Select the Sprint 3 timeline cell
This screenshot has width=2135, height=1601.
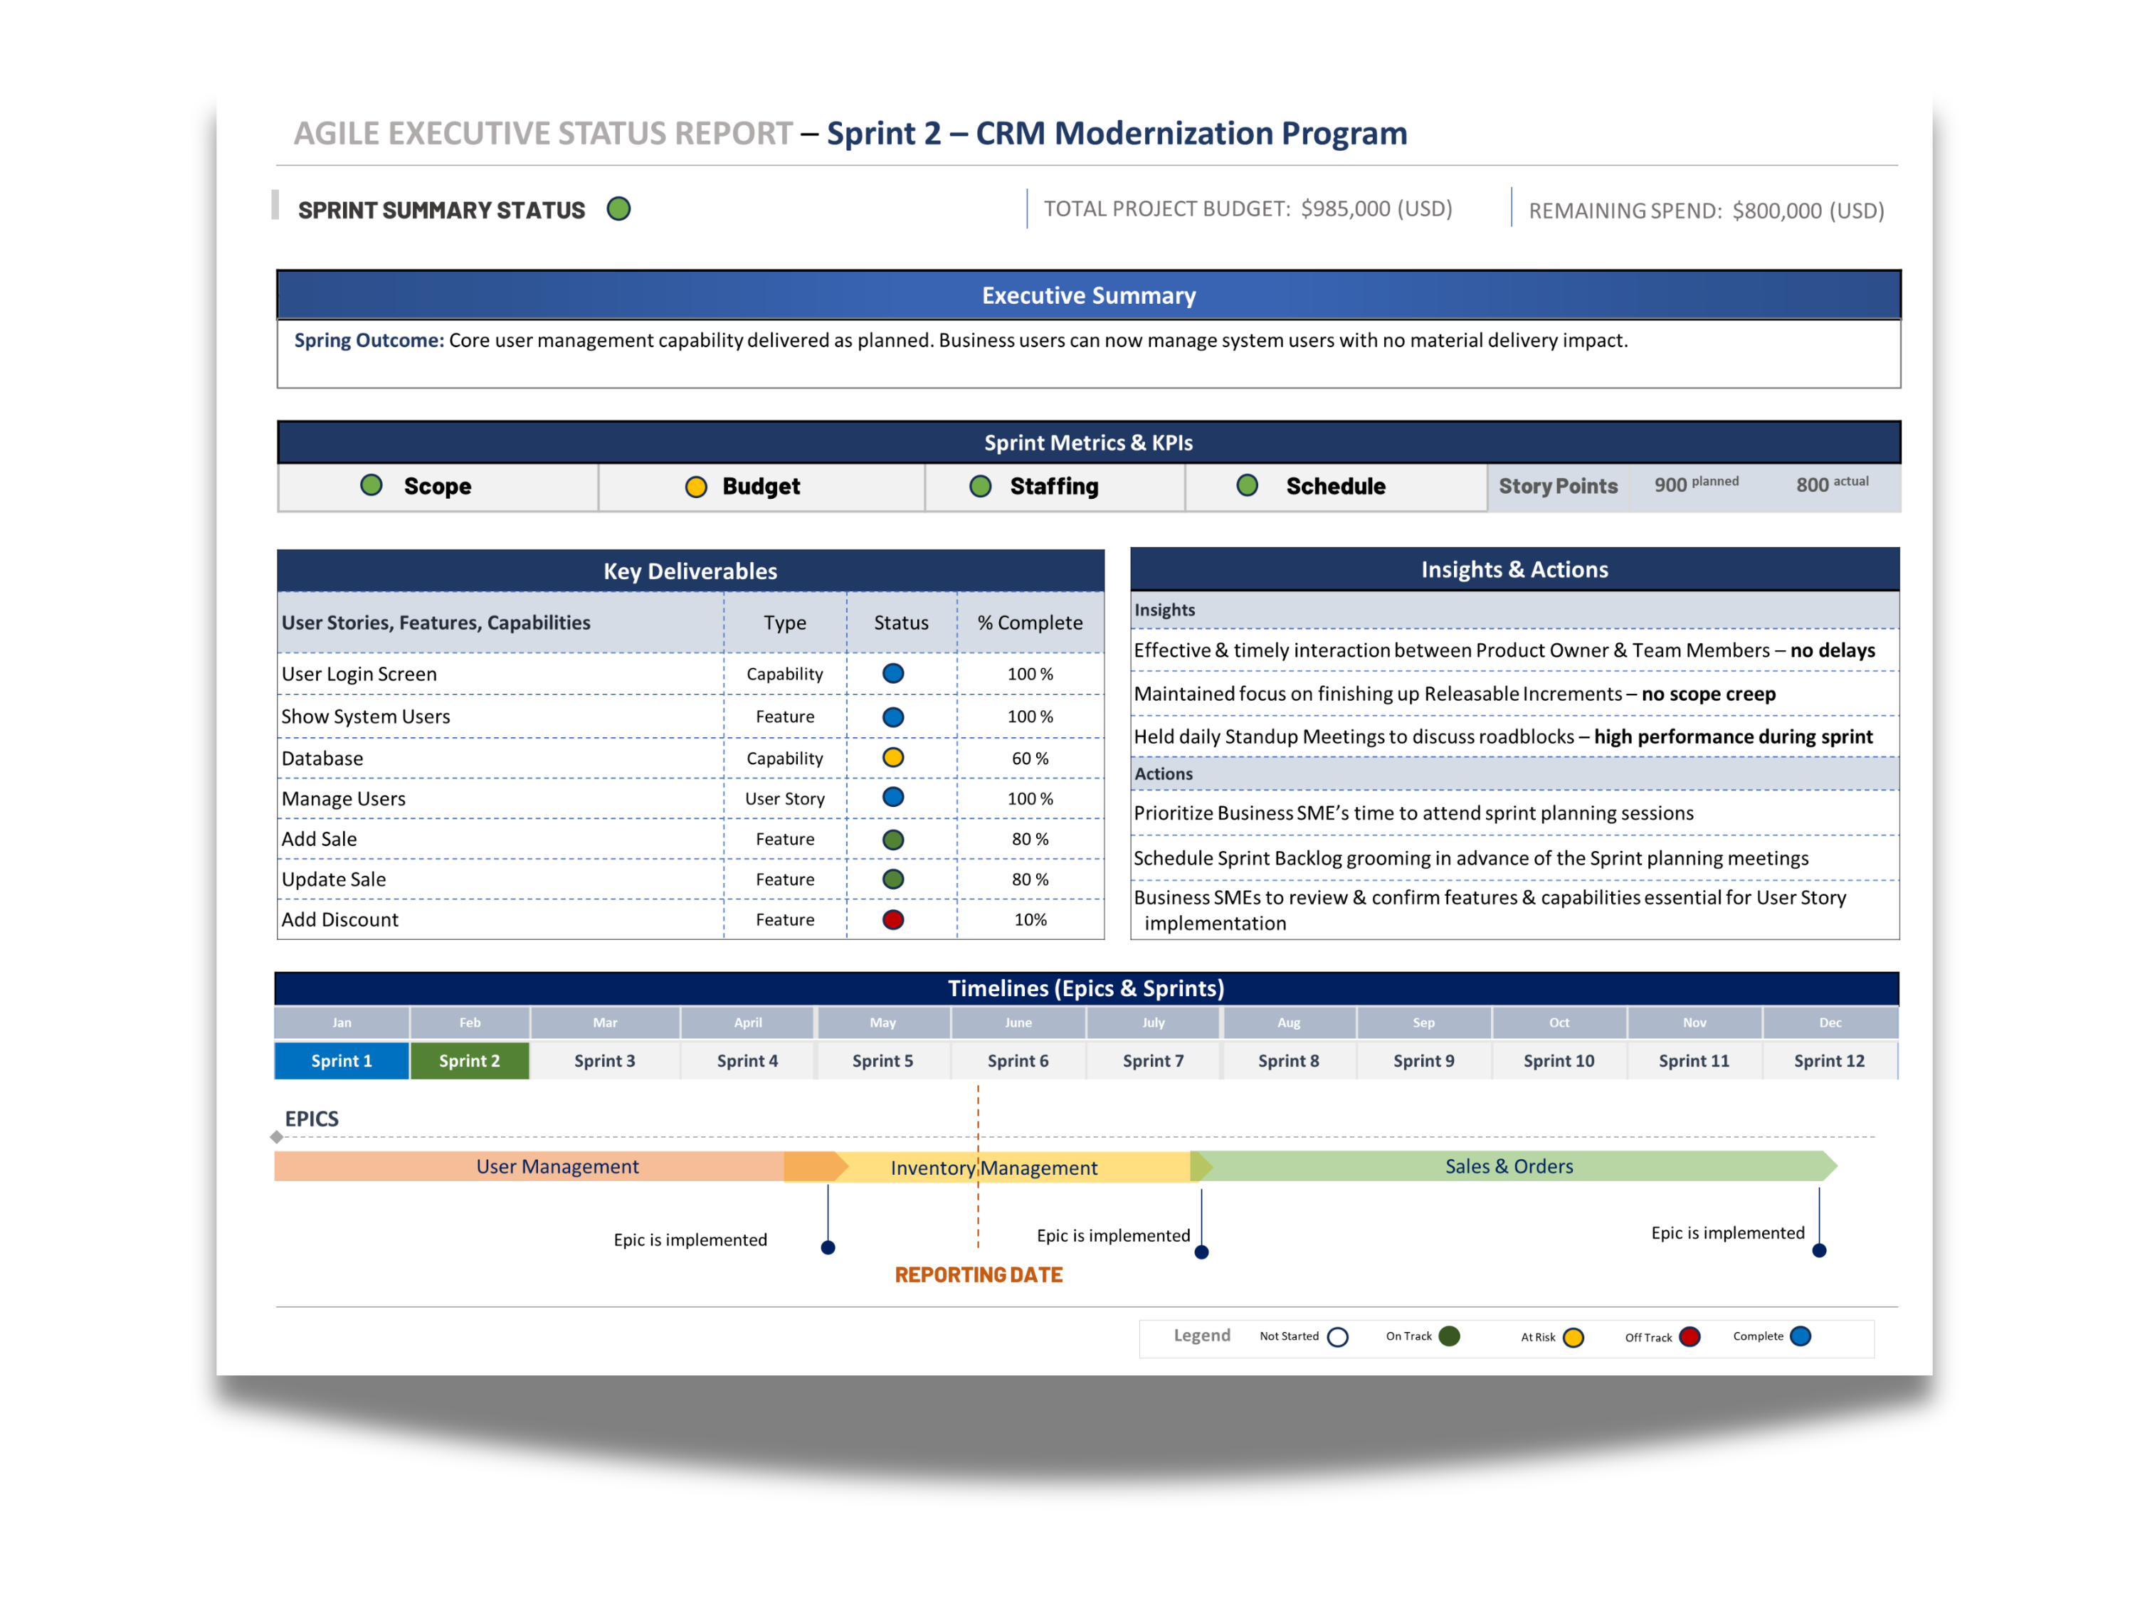click(x=605, y=1061)
